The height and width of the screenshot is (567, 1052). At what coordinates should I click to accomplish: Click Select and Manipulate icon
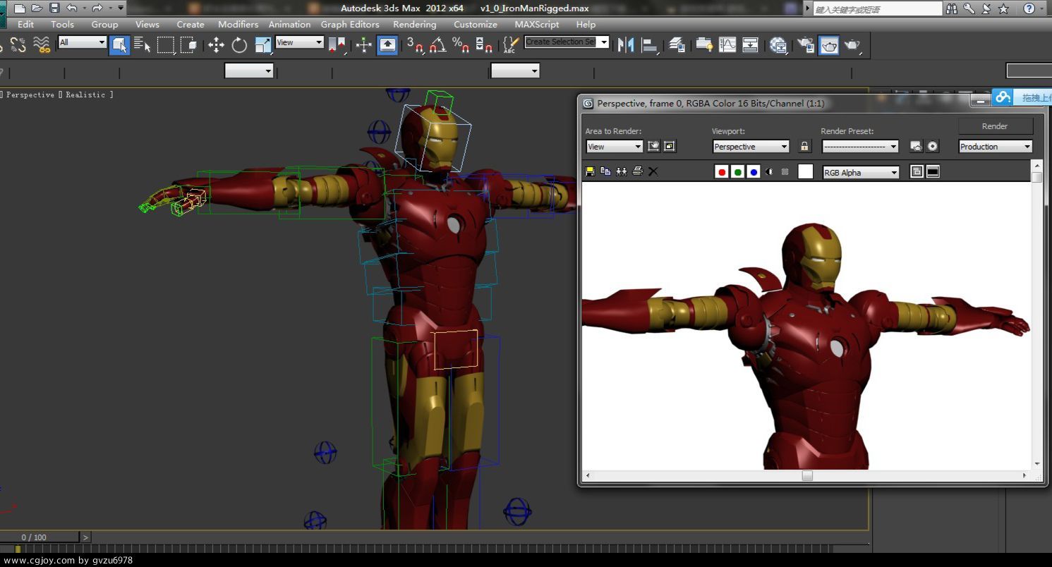click(364, 44)
